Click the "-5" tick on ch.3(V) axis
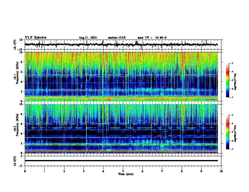Image resolution: width=249 pixels, height=192 pixels. pos(21,166)
